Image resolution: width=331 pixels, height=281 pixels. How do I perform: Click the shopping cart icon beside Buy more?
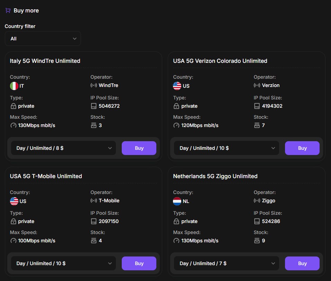8,11
